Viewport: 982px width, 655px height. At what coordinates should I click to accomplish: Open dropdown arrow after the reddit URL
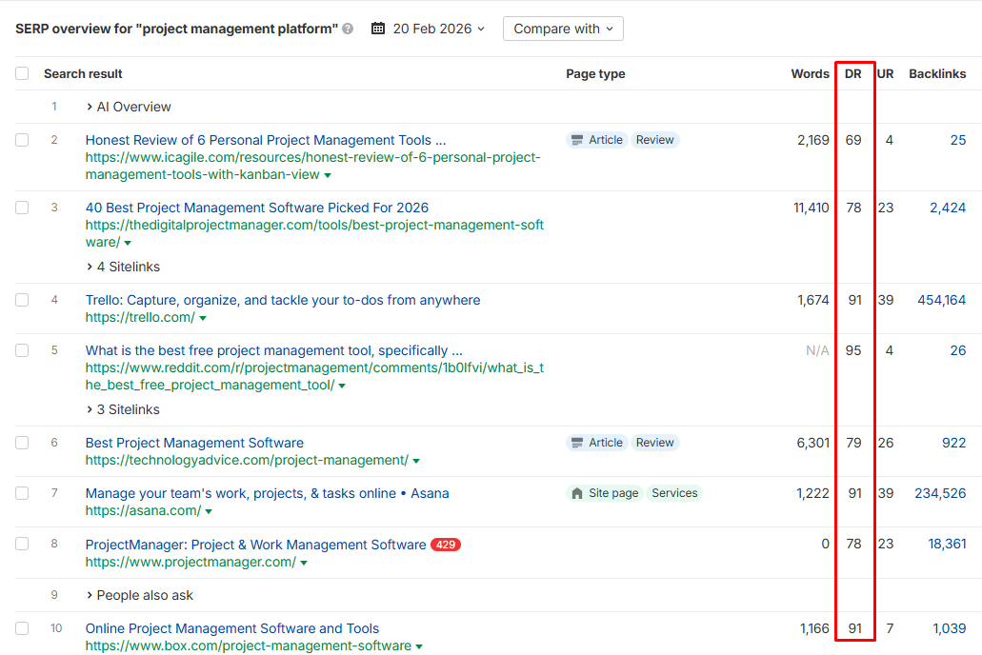click(342, 386)
